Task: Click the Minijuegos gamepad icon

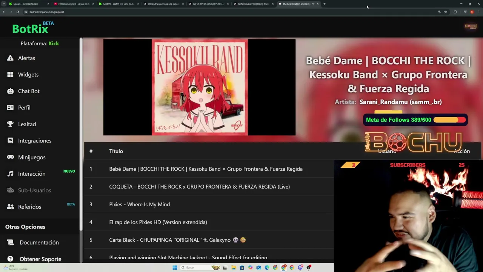Action: [x=10, y=157]
